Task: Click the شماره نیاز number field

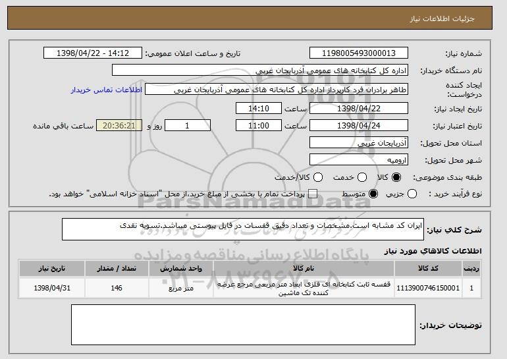Action: point(358,53)
